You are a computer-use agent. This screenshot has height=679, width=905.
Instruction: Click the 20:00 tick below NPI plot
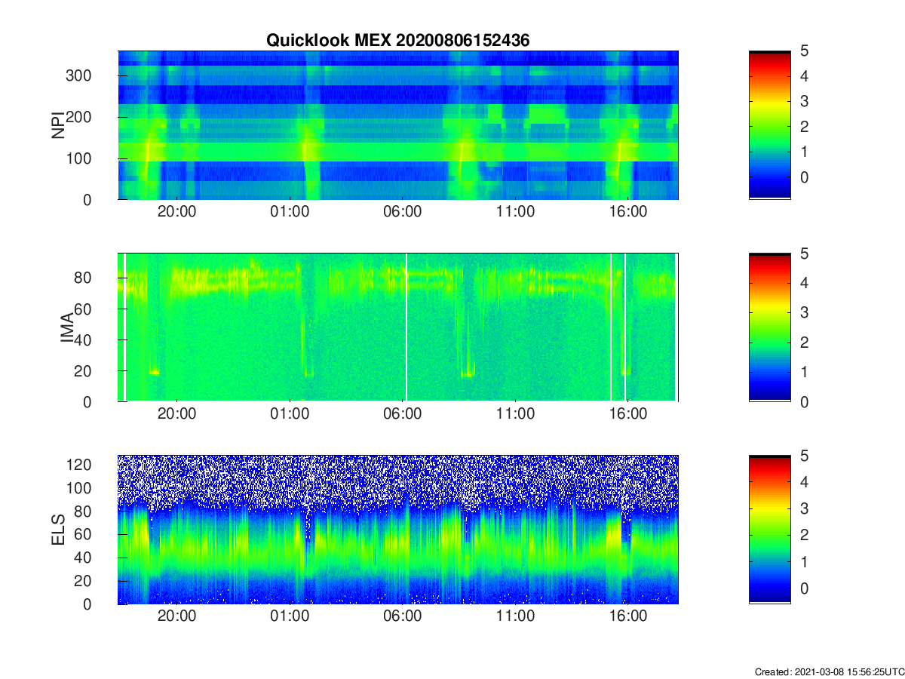tap(177, 212)
